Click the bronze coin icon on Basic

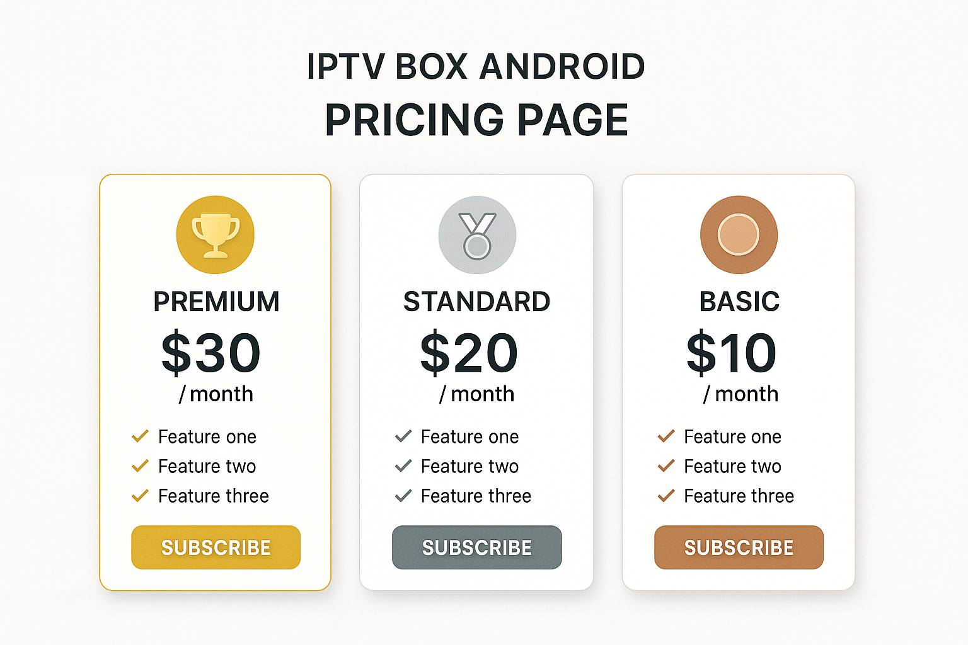(739, 235)
